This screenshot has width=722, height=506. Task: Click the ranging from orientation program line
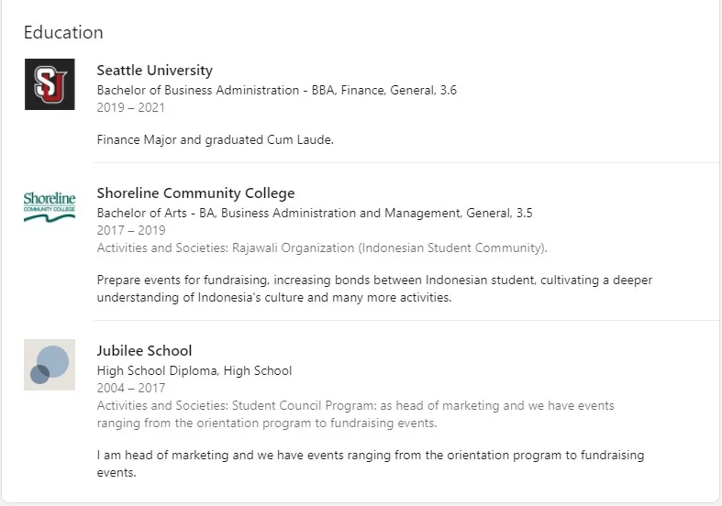(x=267, y=423)
